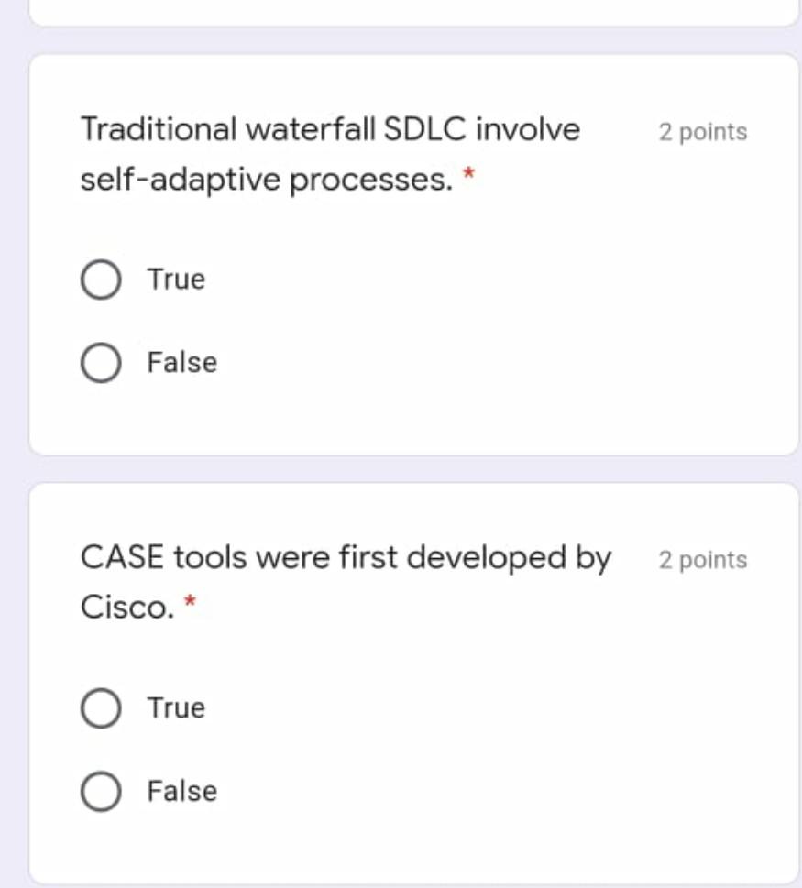Viewport: 802px width, 888px height.
Task: Click the False radio circle in second question
Action: tap(101, 791)
